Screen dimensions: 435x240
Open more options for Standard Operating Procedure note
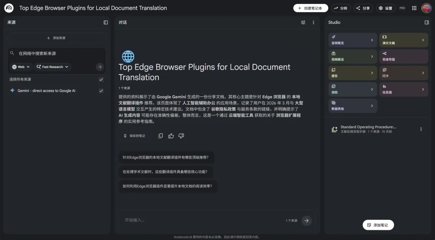[421, 129]
